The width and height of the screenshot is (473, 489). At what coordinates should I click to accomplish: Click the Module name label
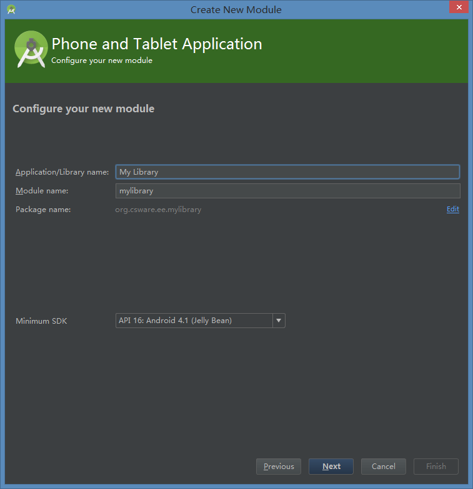(x=42, y=191)
